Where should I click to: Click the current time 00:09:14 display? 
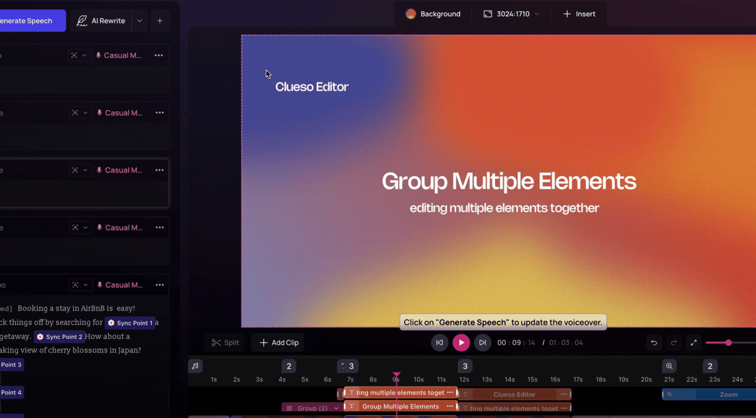click(x=516, y=343)
